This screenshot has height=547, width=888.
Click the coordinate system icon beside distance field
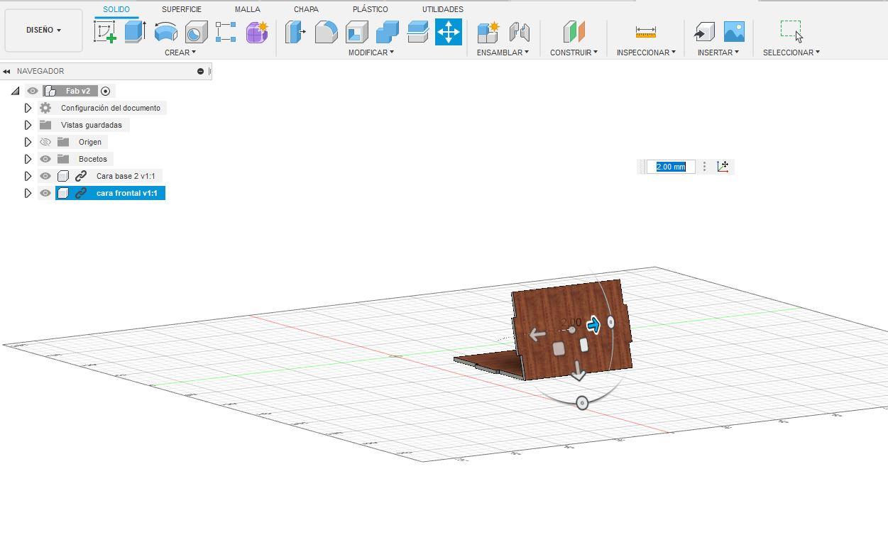pos(723,166)
